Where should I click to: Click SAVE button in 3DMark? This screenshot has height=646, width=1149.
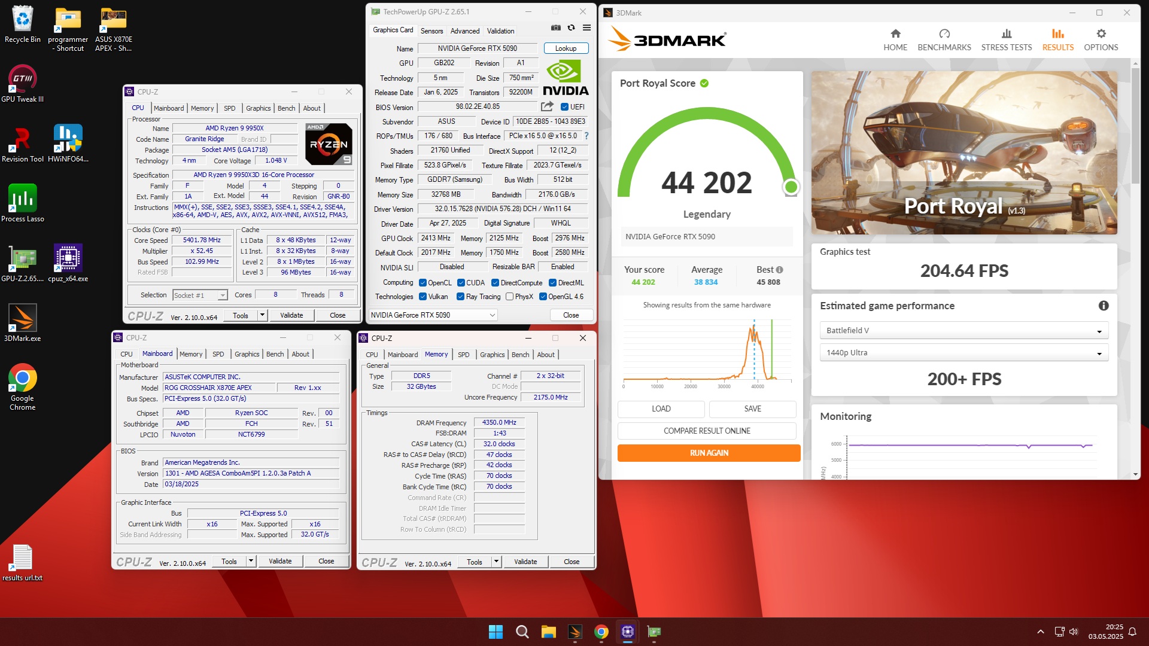[753, 409]
